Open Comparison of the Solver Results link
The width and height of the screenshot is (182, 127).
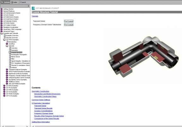pyautogui.click(x=47, y=119)
